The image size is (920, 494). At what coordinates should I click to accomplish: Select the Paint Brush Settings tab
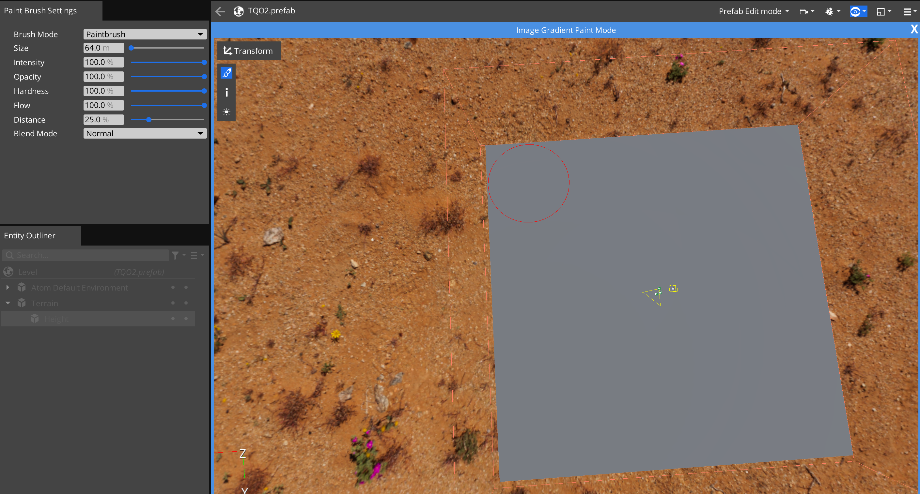click(x=40, y=11)
